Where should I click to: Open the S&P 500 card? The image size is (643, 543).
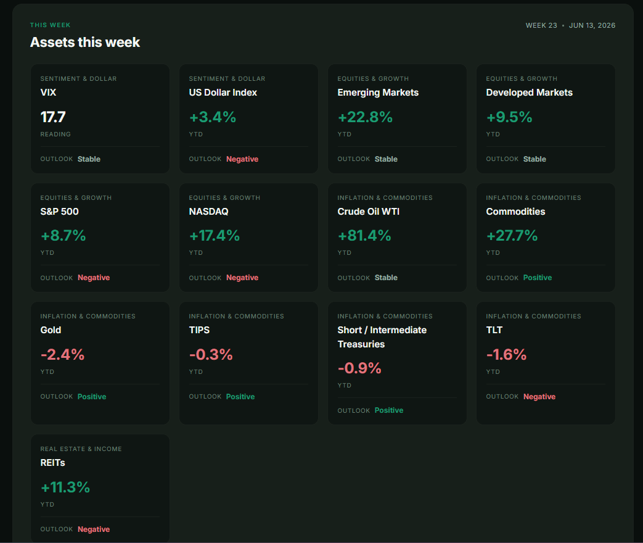coord(100,238)
